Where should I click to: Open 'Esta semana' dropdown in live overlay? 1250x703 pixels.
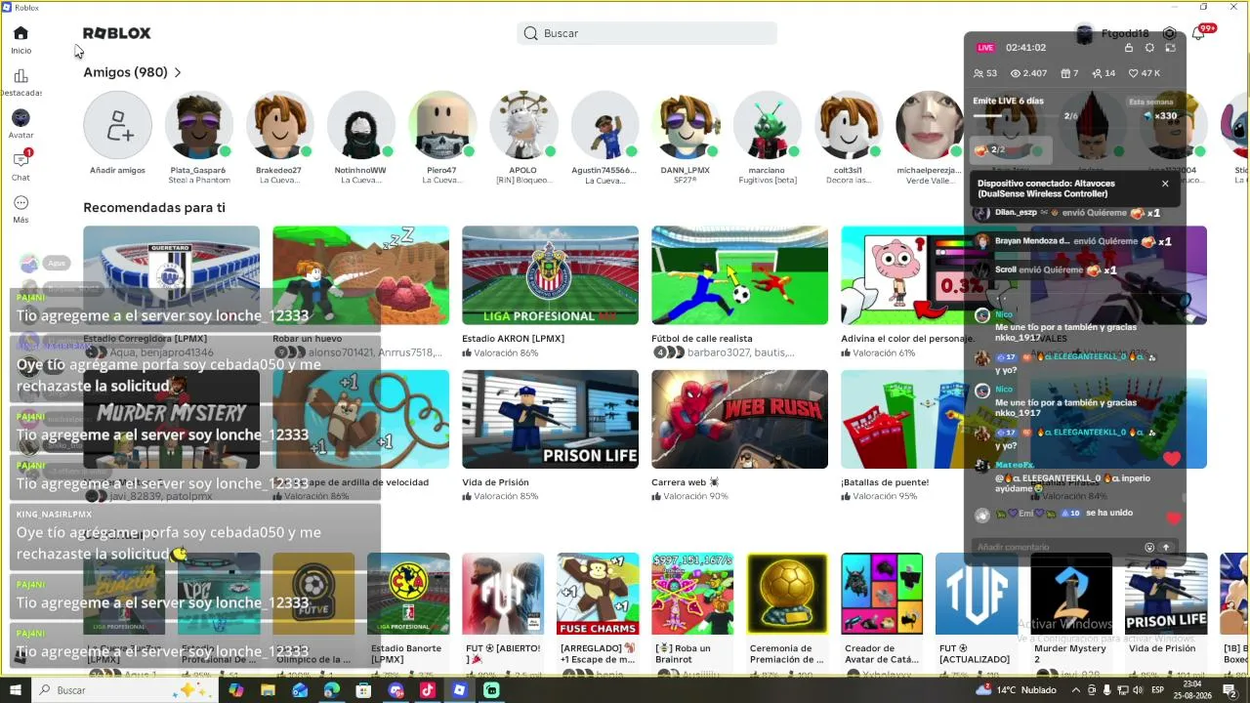[x=1150, y=102]
